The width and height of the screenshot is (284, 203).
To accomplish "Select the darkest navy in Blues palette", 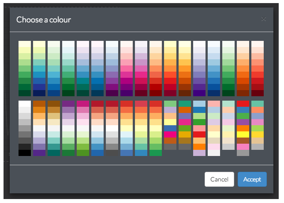I will pyautogui.click(x=214, y=93).
